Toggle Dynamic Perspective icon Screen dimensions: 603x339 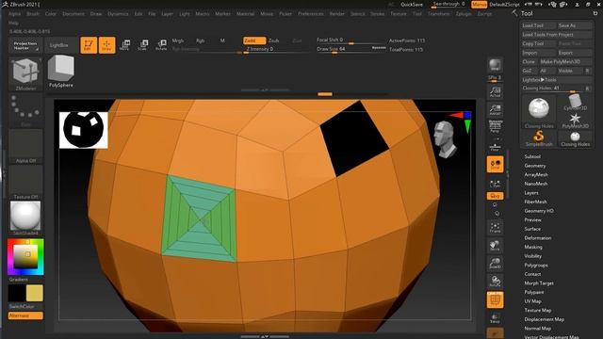click(x=495, y=127)
